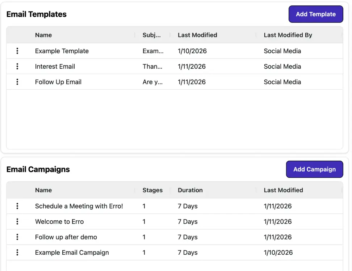352x271 pixels.
Task: Open the actions menu for Follow Up Email
Action: 17,82
